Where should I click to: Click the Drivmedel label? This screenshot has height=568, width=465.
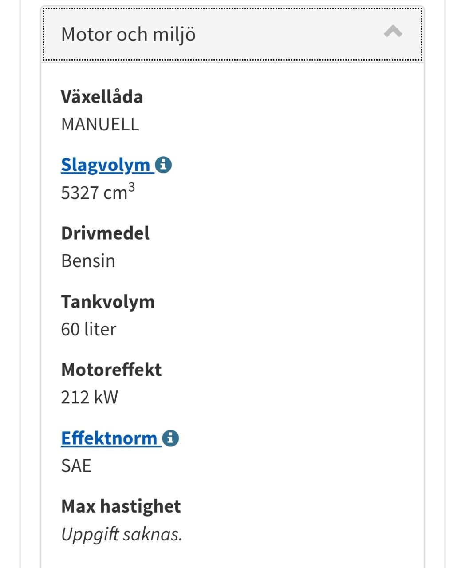pyautogui.click(x=105, y=233)
